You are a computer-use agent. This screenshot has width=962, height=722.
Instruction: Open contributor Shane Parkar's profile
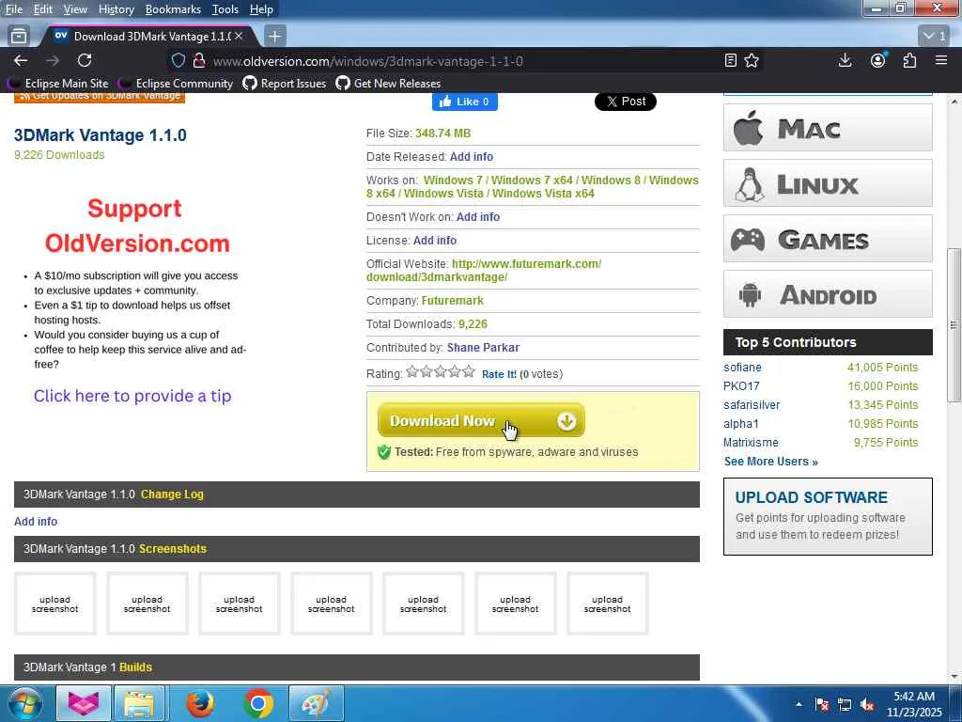click(483, 348)
